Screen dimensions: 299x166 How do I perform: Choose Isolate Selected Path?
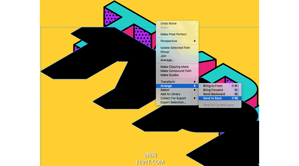tap(177, 48)
